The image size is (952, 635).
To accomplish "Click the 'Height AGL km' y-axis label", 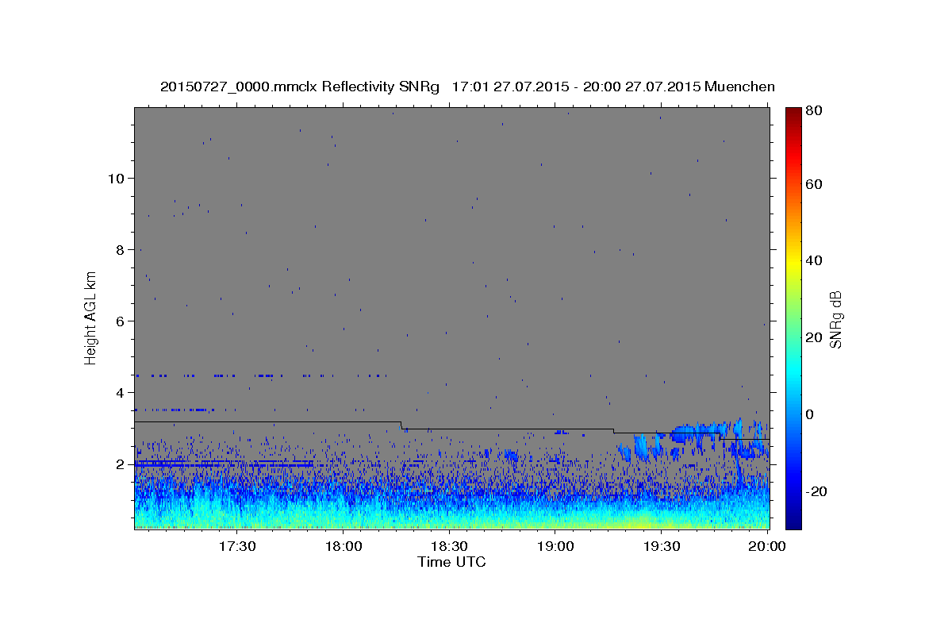I will (x=91, y=317).
